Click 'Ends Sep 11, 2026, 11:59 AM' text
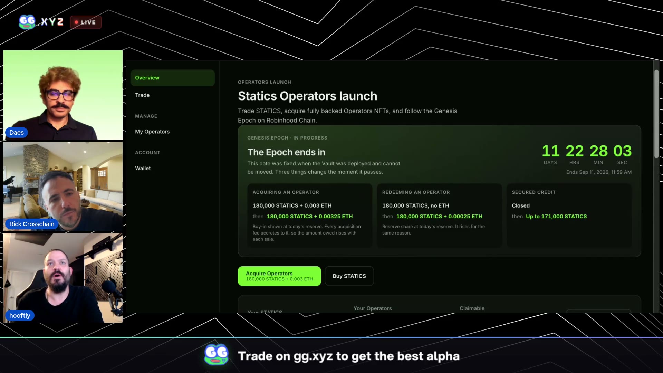The image size is (663, 373). click(x=599, y=172)
